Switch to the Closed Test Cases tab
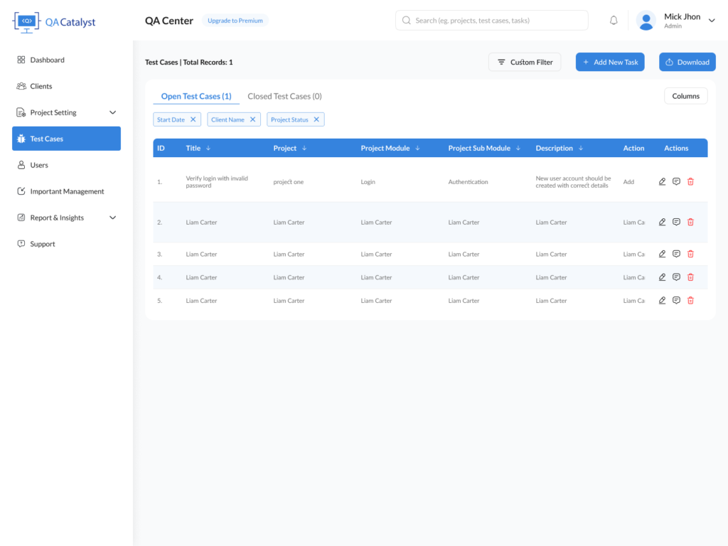Image resolution: width=728 pixels, height=546 pixels. (284, 96)
